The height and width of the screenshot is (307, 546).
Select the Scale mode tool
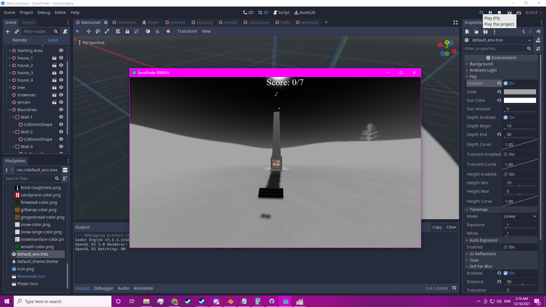(107, 31)
